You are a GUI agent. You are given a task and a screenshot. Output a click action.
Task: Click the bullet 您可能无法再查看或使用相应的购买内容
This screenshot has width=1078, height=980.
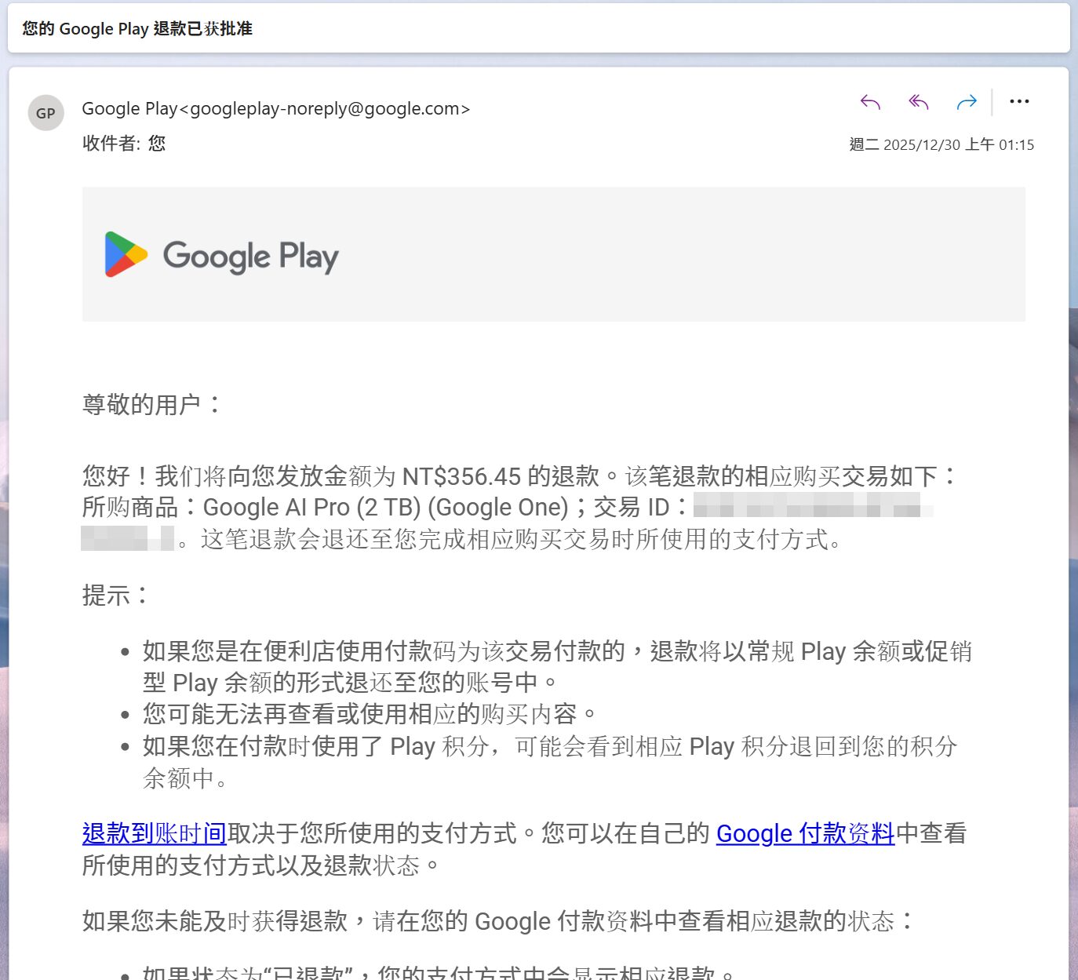click(369, 714)
